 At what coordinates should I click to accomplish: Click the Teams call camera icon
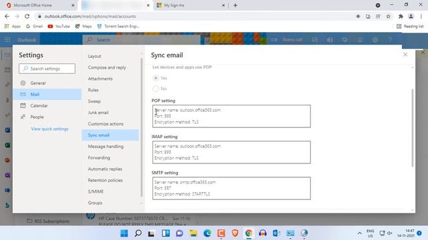tap(274, 40)
